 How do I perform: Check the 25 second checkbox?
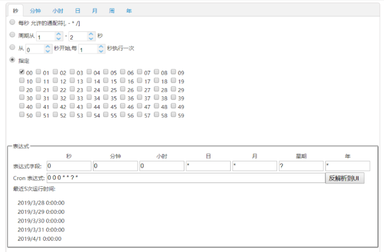coord(106,89)
